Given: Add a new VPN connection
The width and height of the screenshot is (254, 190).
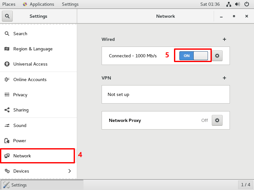Looking at the screenshot, I should click(224, 78).
